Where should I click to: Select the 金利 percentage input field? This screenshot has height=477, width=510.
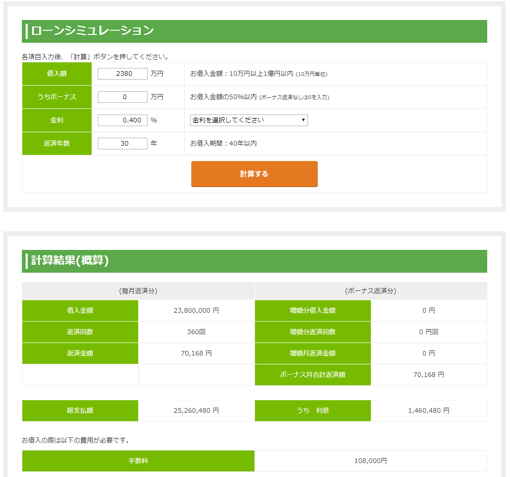[x=122, y=120]
